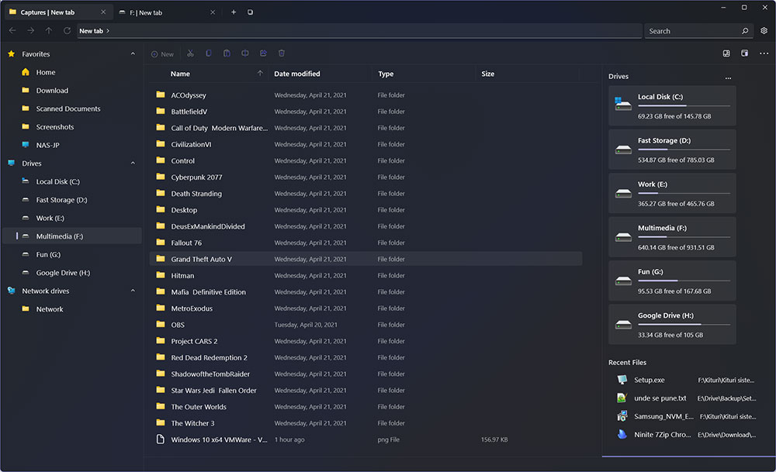
Task: Select the Cyberpunk 2077 folder
Action: pyautogui.click(x=365, y=177)
